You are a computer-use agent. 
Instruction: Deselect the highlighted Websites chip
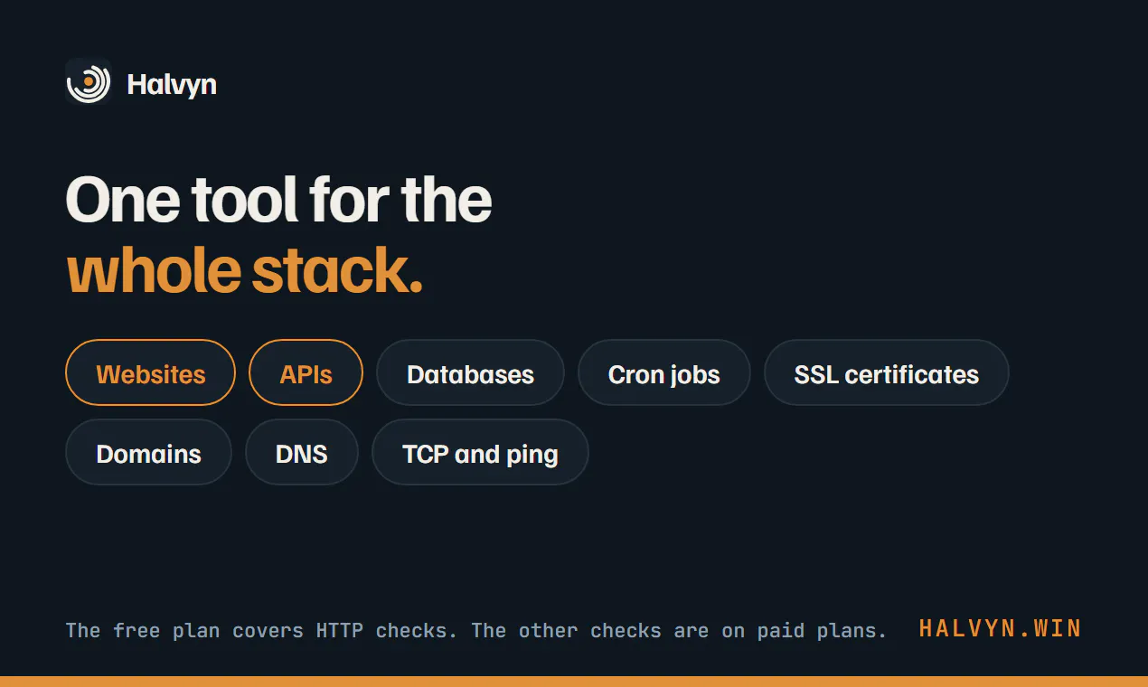coord(150,372)
